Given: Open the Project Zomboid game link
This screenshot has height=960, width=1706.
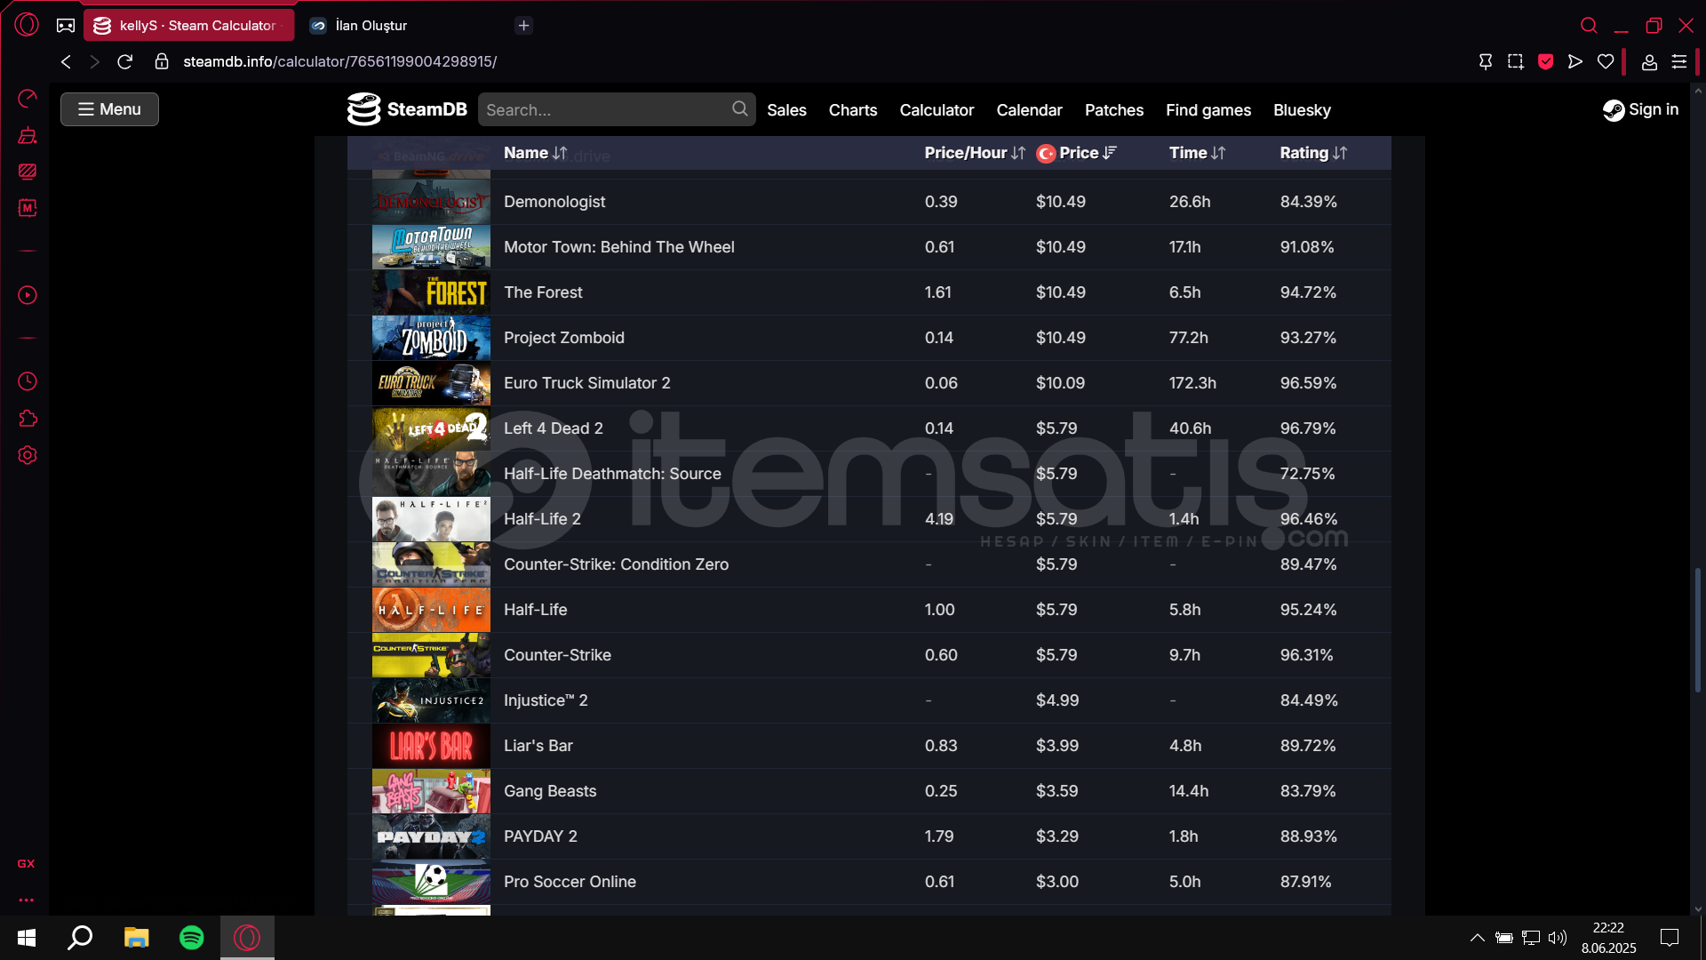Looking at the screenshot, I should [563, 338].
